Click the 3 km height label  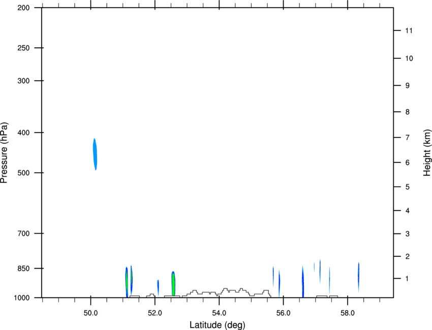click(408, 234)
